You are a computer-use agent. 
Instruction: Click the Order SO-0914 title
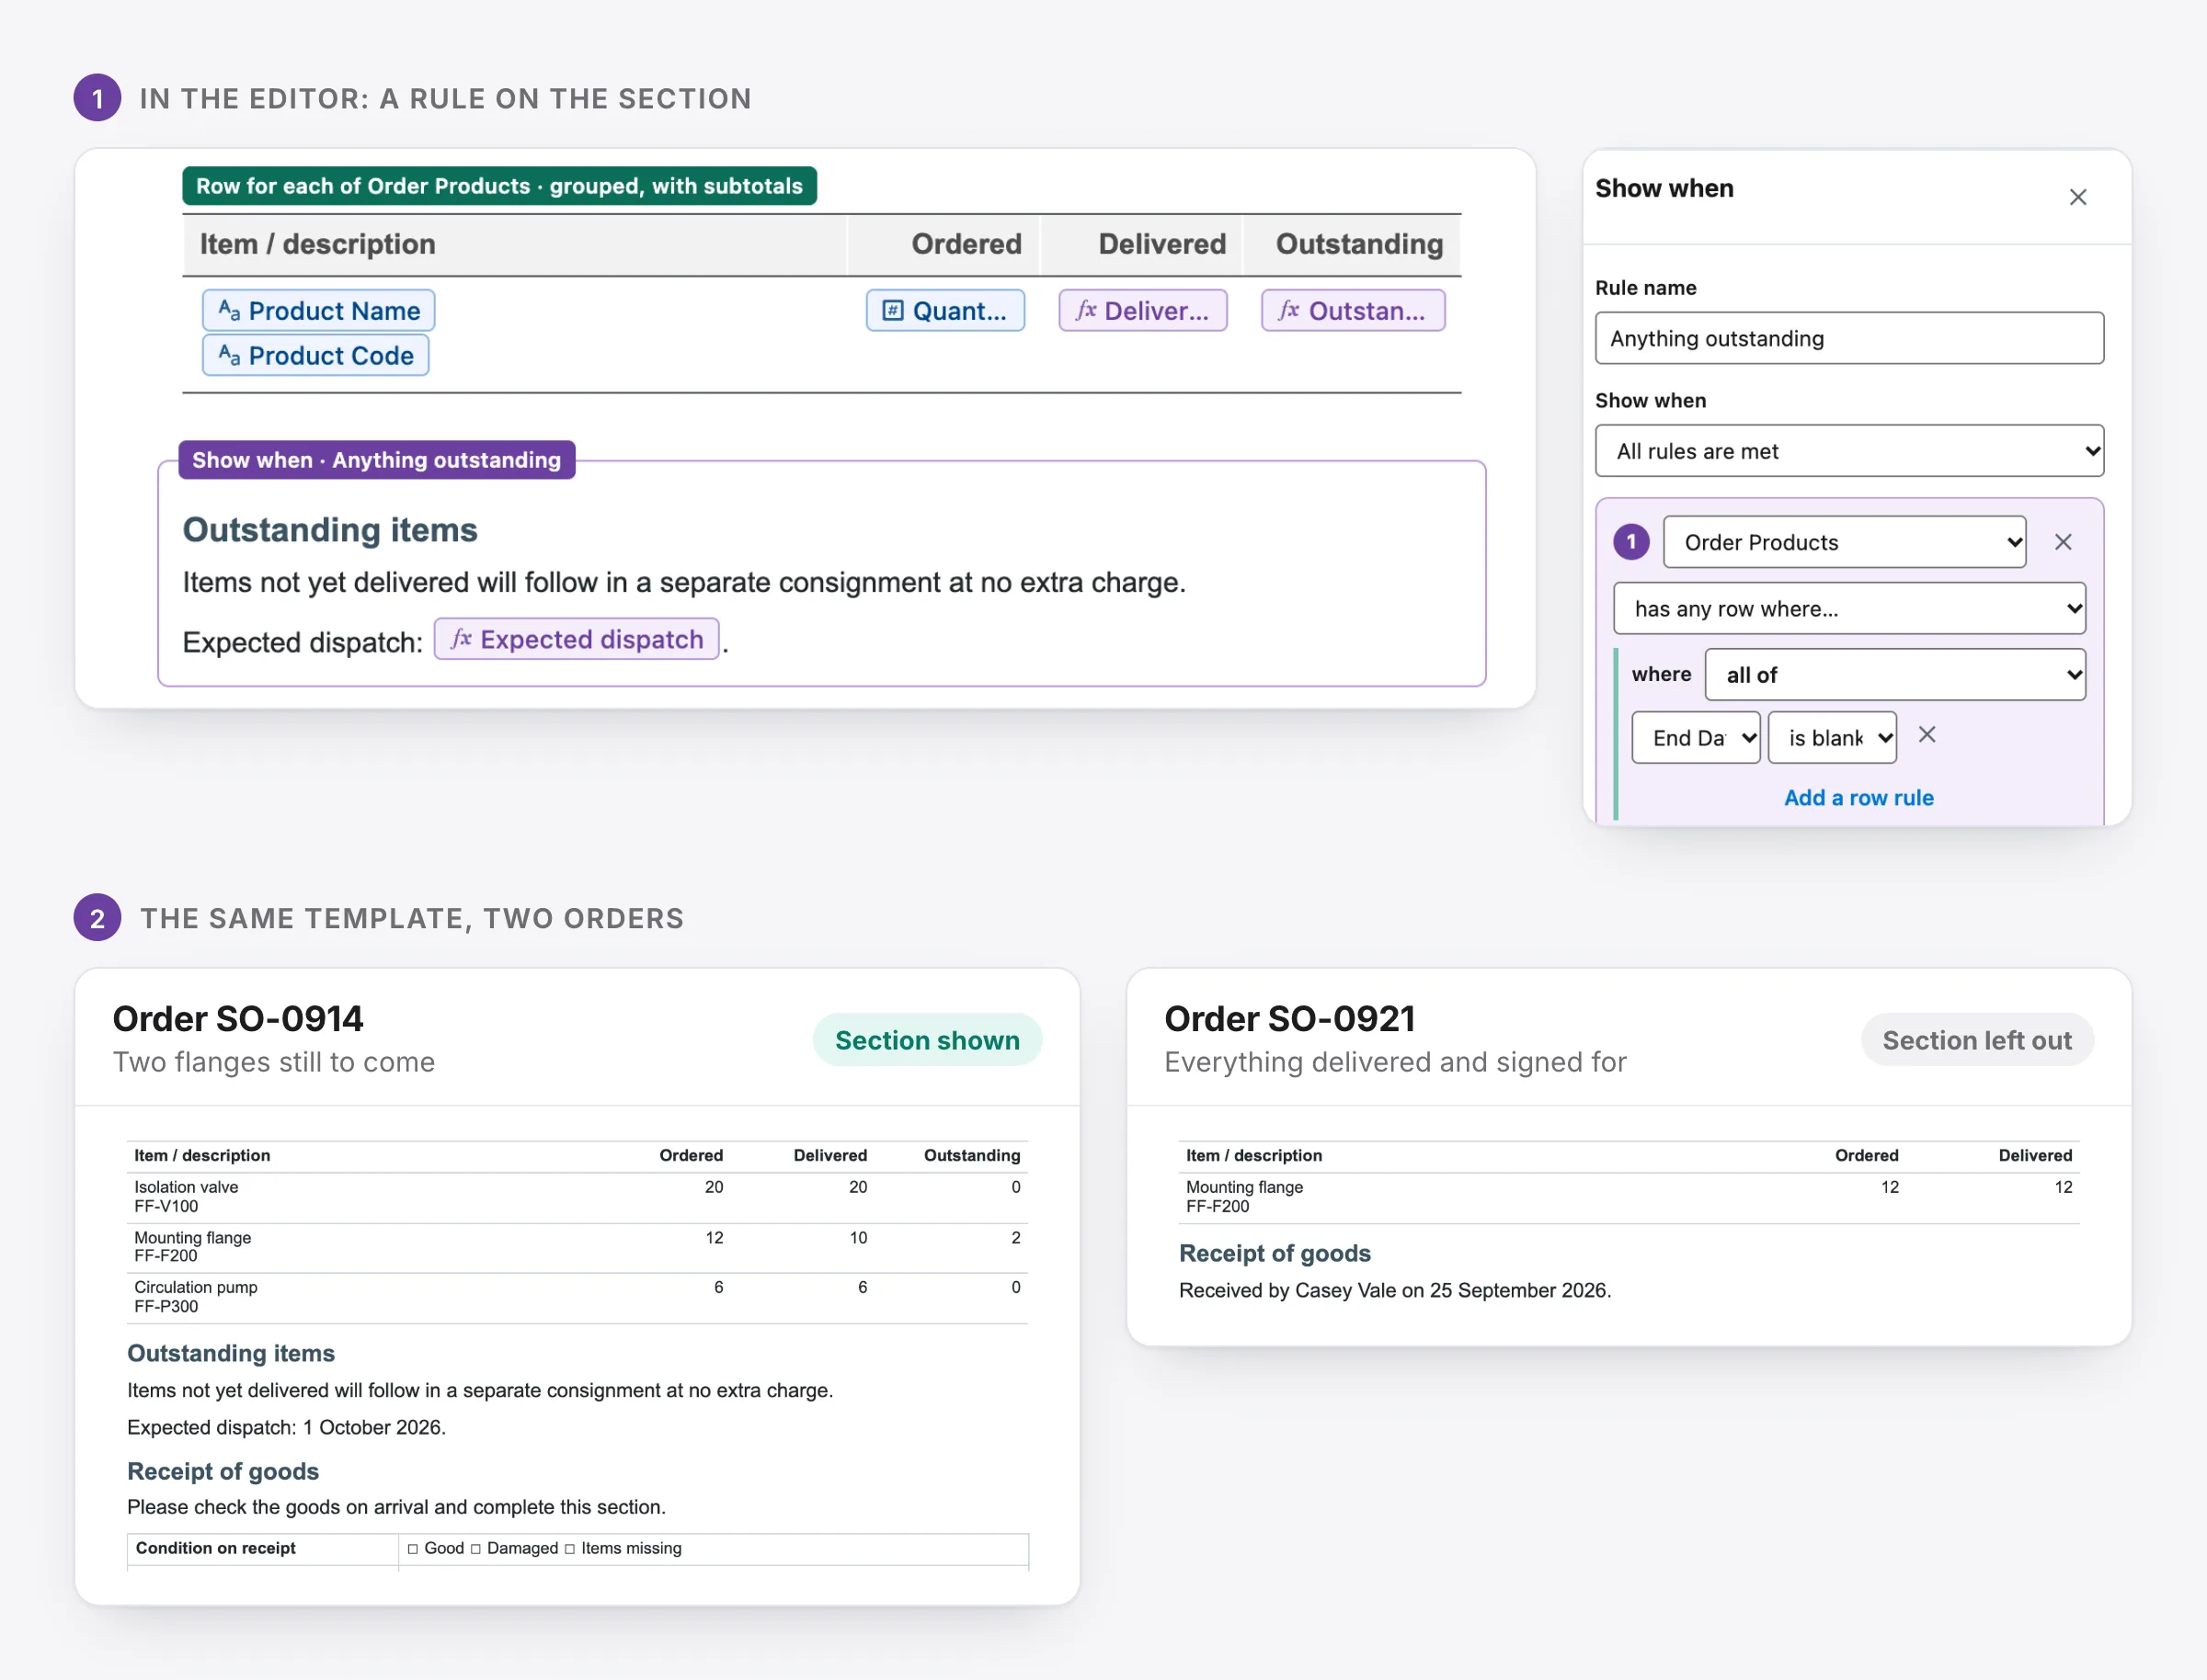click(x=237, y=1018)
